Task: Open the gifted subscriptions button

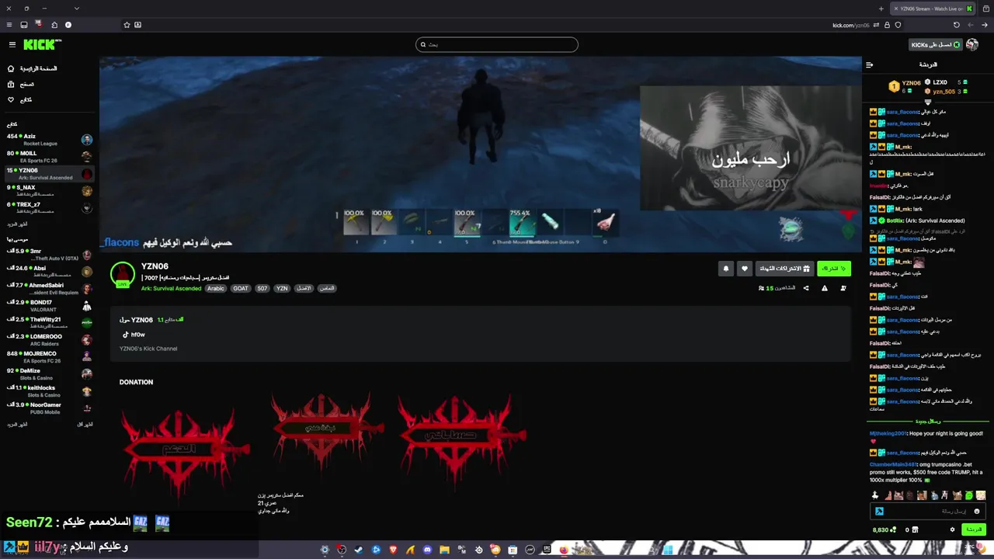Action: pos(784,269)
